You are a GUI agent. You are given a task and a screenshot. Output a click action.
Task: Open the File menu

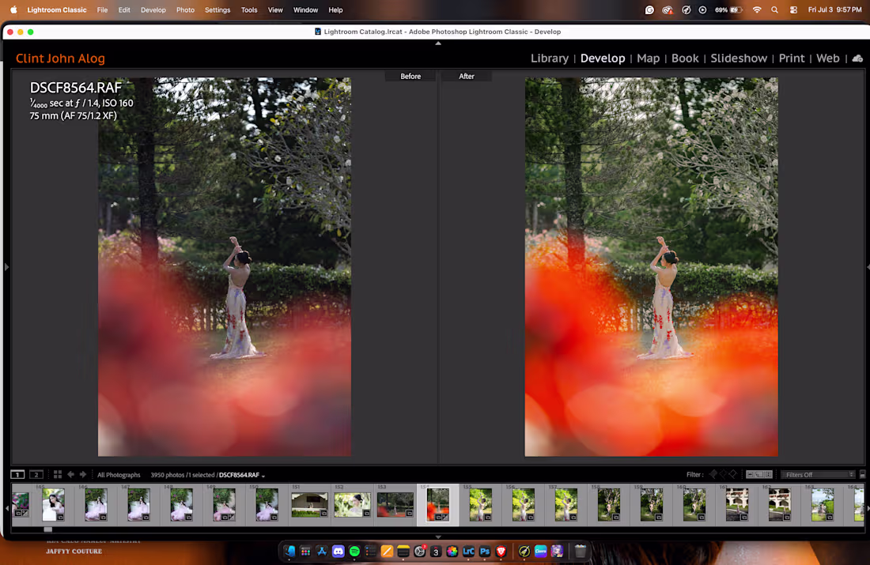pos(102,10)
